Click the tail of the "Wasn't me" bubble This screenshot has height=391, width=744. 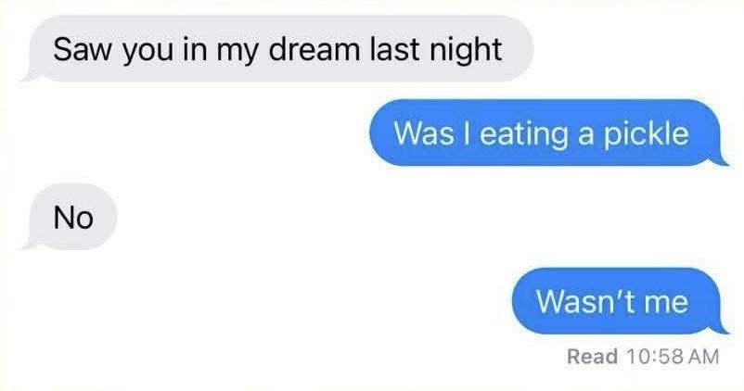pyautogui.click(x=720, y=328)
